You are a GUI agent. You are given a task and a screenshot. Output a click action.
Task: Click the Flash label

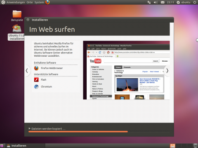tap(44, 80)
